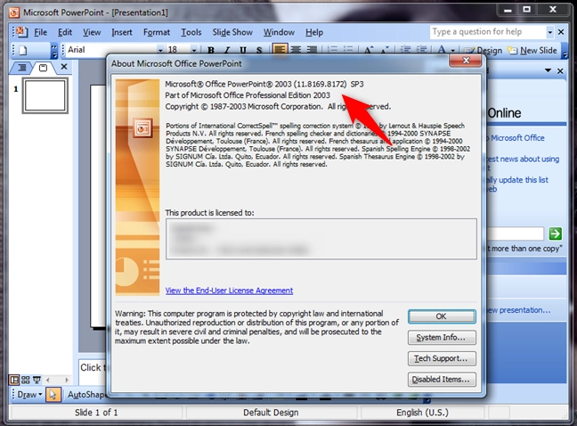The image size is (577, 426).
Task: Decrease font size icon
Action: coord(385,50)
